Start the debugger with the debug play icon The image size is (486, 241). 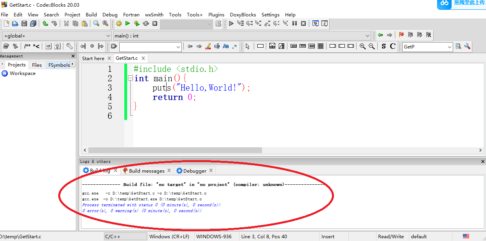[231, 23]
